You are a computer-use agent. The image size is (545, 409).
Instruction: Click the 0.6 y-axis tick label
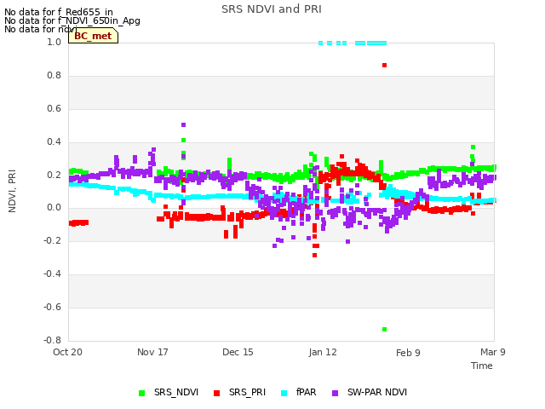point(54,108)
